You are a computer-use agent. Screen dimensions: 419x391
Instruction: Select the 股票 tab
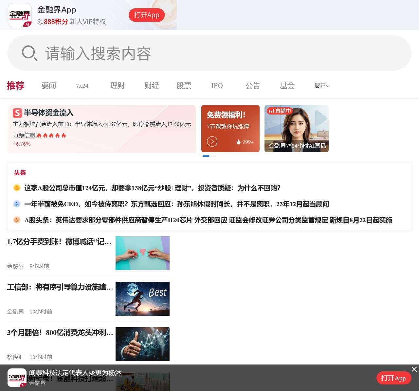coord(184,86)
